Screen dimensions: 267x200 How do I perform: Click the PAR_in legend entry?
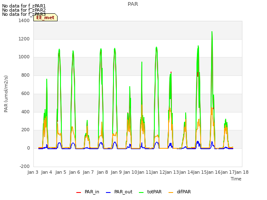pyautogui.click(x=88, y=192)
